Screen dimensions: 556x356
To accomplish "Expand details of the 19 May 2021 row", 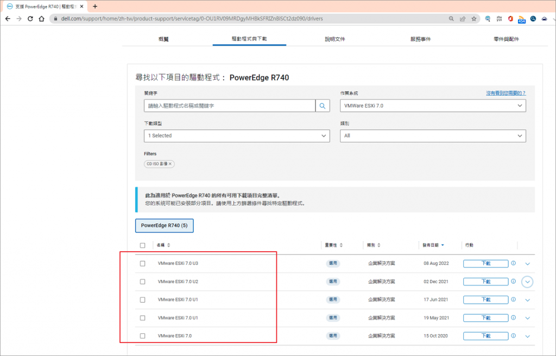I will (527, 318).
